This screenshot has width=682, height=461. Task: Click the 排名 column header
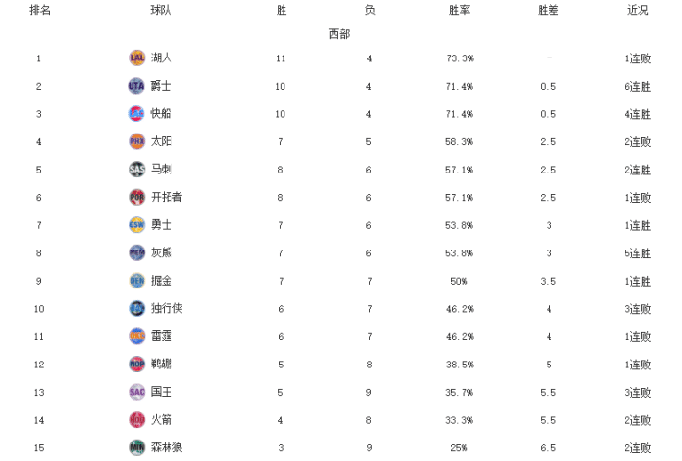(40, 10)
